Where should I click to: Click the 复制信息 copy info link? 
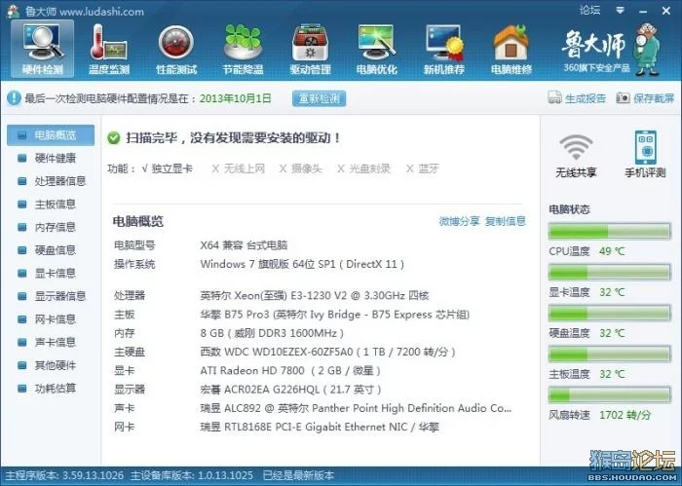click(x=506, y=221)
